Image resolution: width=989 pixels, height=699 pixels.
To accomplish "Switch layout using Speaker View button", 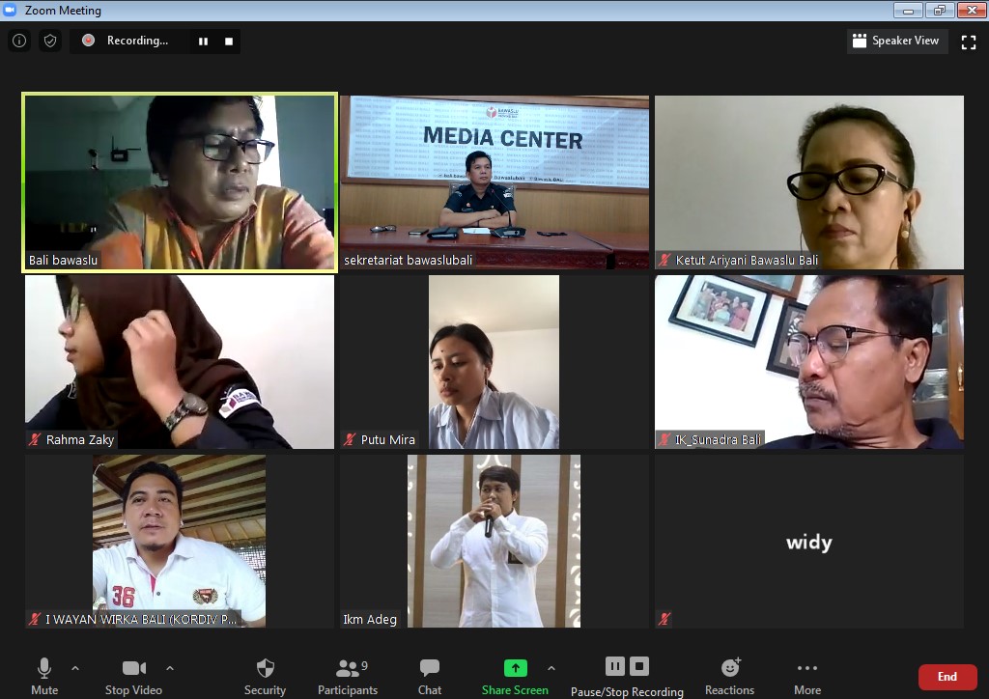I will 895,41.
